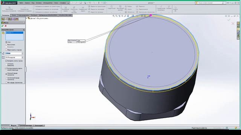Click the Print icon in title bar
The width and height of the screenshot is (241, 135).
pyautogui.click(x=85, y=3)
